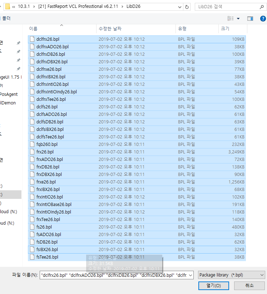Click the file icon of dclfrxIntIO26.bpl

[x=32, y=84]
